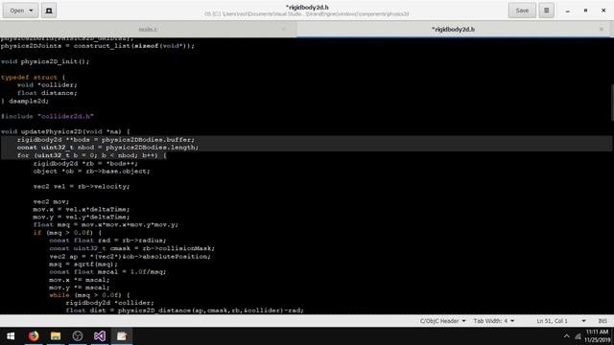Screen dimensions: 614x345
Task: Click the Open button label
Action: (x=17, y=11)
